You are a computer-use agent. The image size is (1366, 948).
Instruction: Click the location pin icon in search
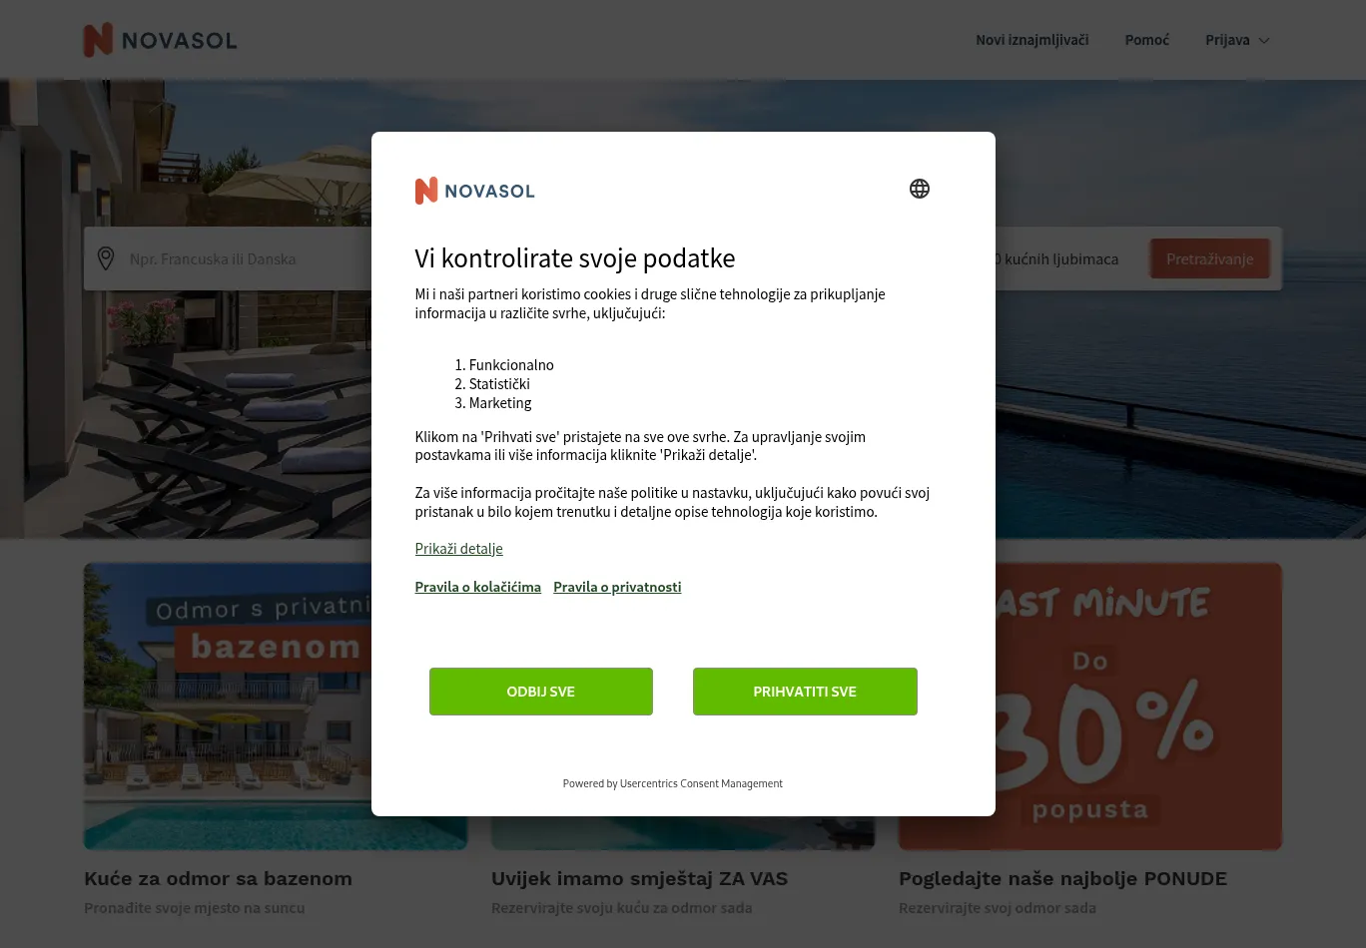(x=106, y=258)
